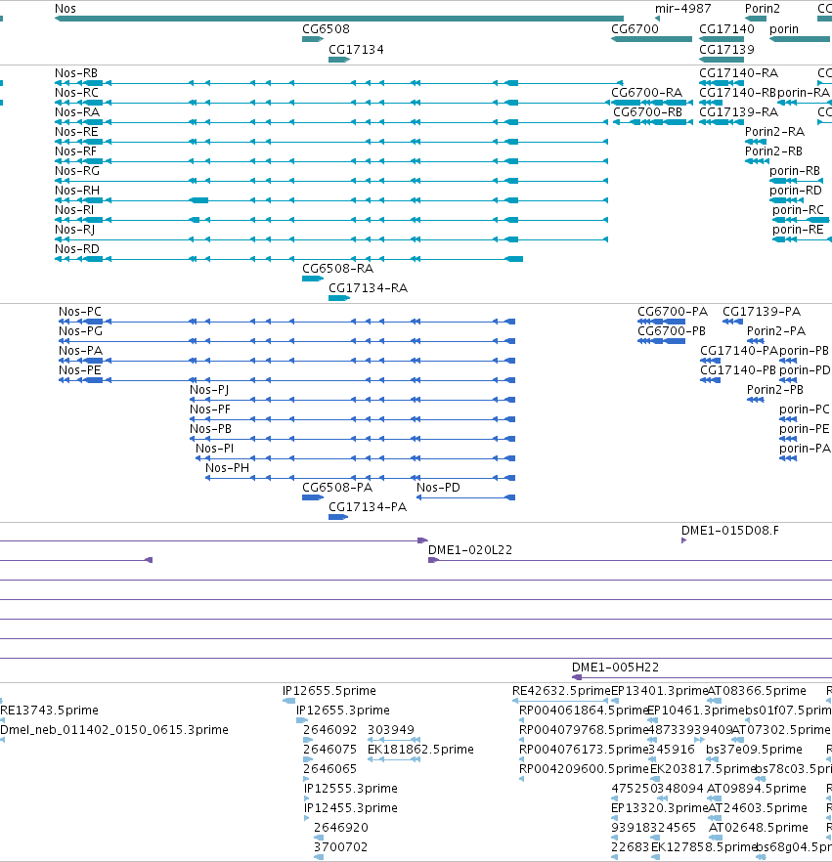Viewport: 832px width, 862px height.
Task: Click the CG17134 gene glyph
Action: (x=339, y=60)
